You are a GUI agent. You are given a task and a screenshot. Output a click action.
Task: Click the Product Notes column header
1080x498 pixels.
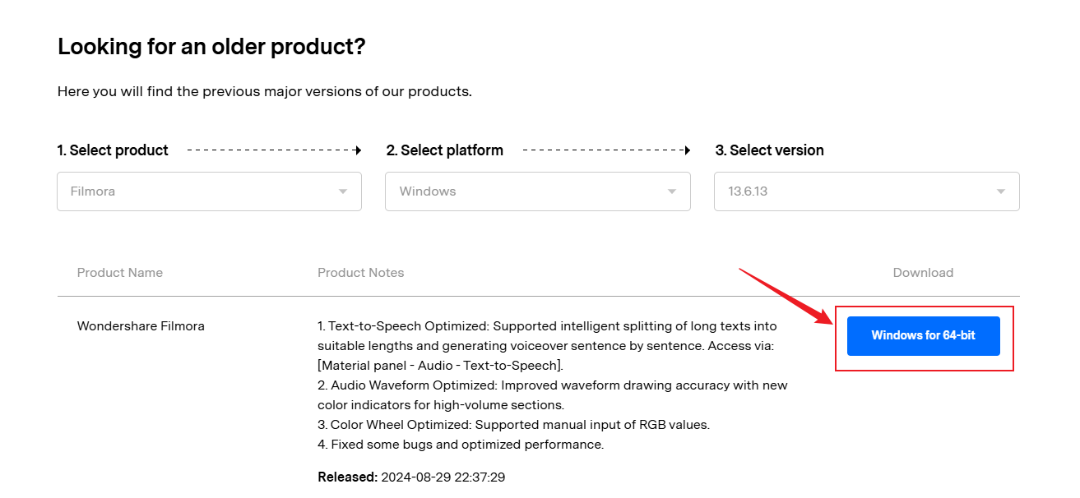[361, 273]
